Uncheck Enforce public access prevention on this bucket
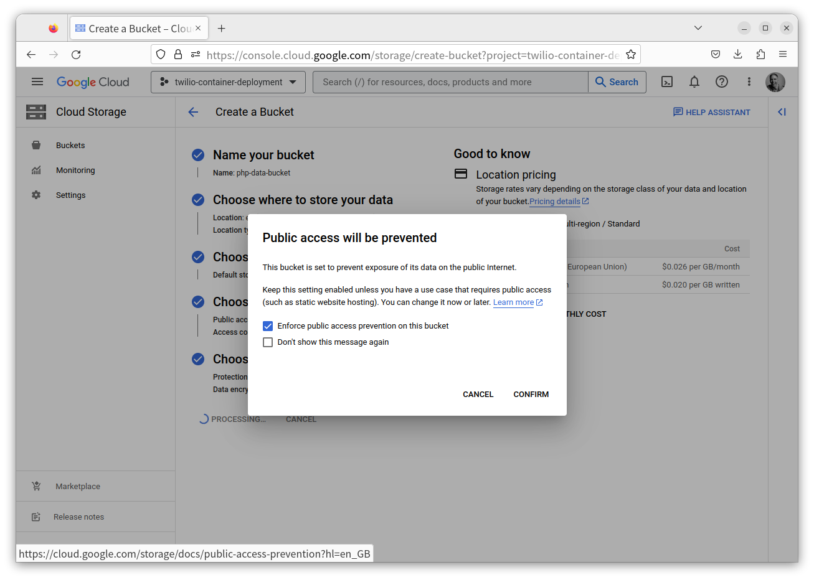Screen dimensions: 814x580 click(x=268, y=326)
